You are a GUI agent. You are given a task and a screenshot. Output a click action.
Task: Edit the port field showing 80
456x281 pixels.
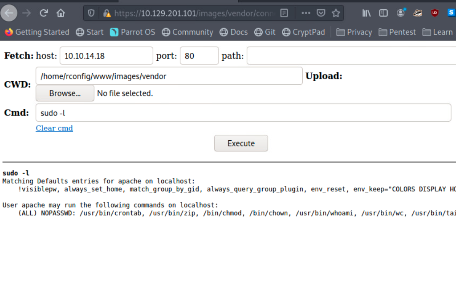[x=199, y=55]
